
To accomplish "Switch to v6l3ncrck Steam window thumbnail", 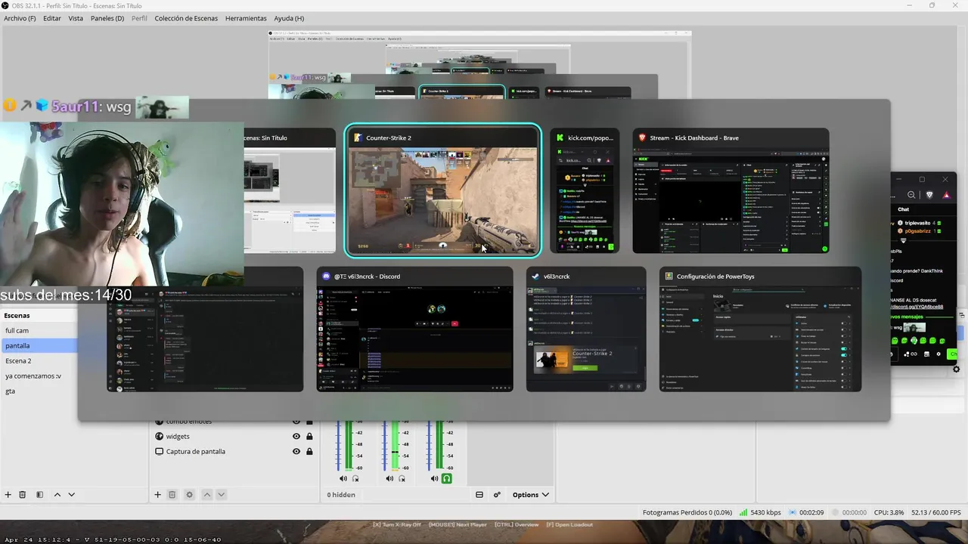I will point(586,329).
